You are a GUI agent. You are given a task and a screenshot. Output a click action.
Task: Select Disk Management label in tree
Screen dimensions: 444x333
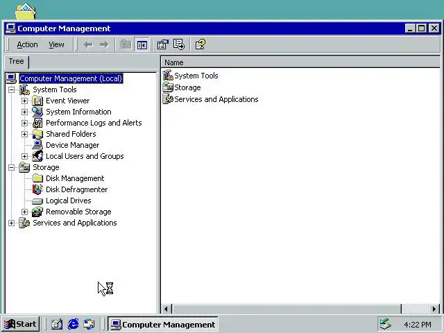click(x=75, y=178)
